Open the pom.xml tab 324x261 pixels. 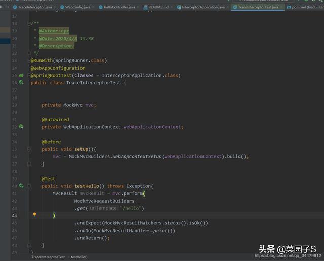(x=305, y=7)
